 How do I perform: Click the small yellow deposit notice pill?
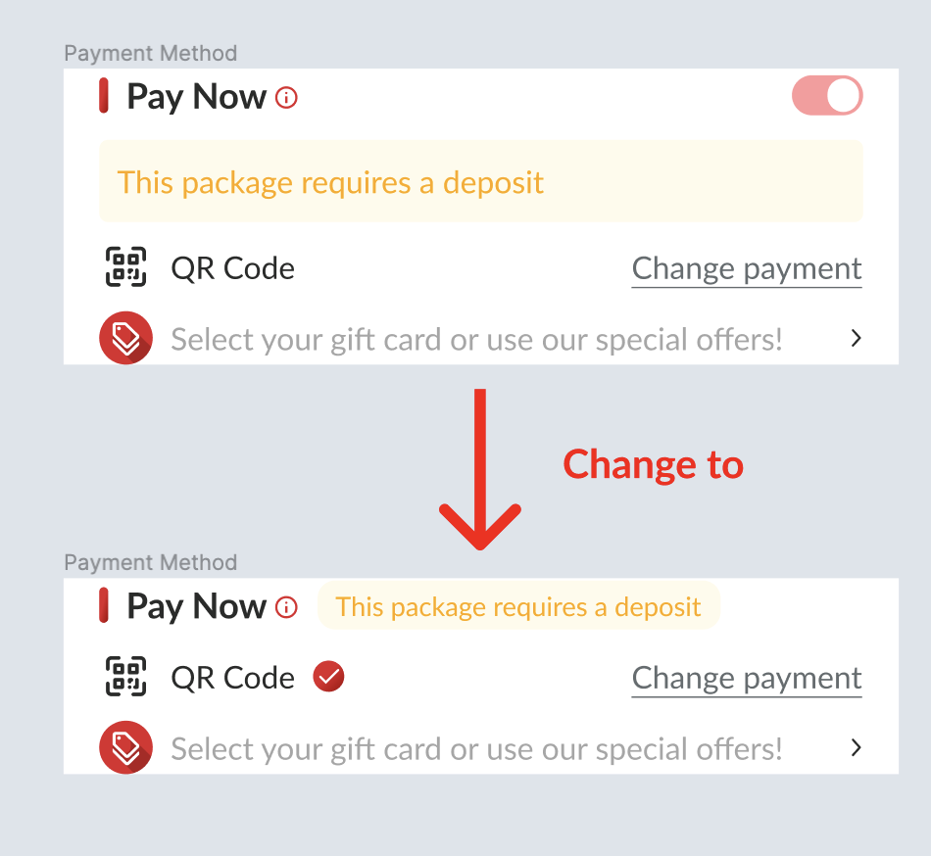(x=518, y=607)
